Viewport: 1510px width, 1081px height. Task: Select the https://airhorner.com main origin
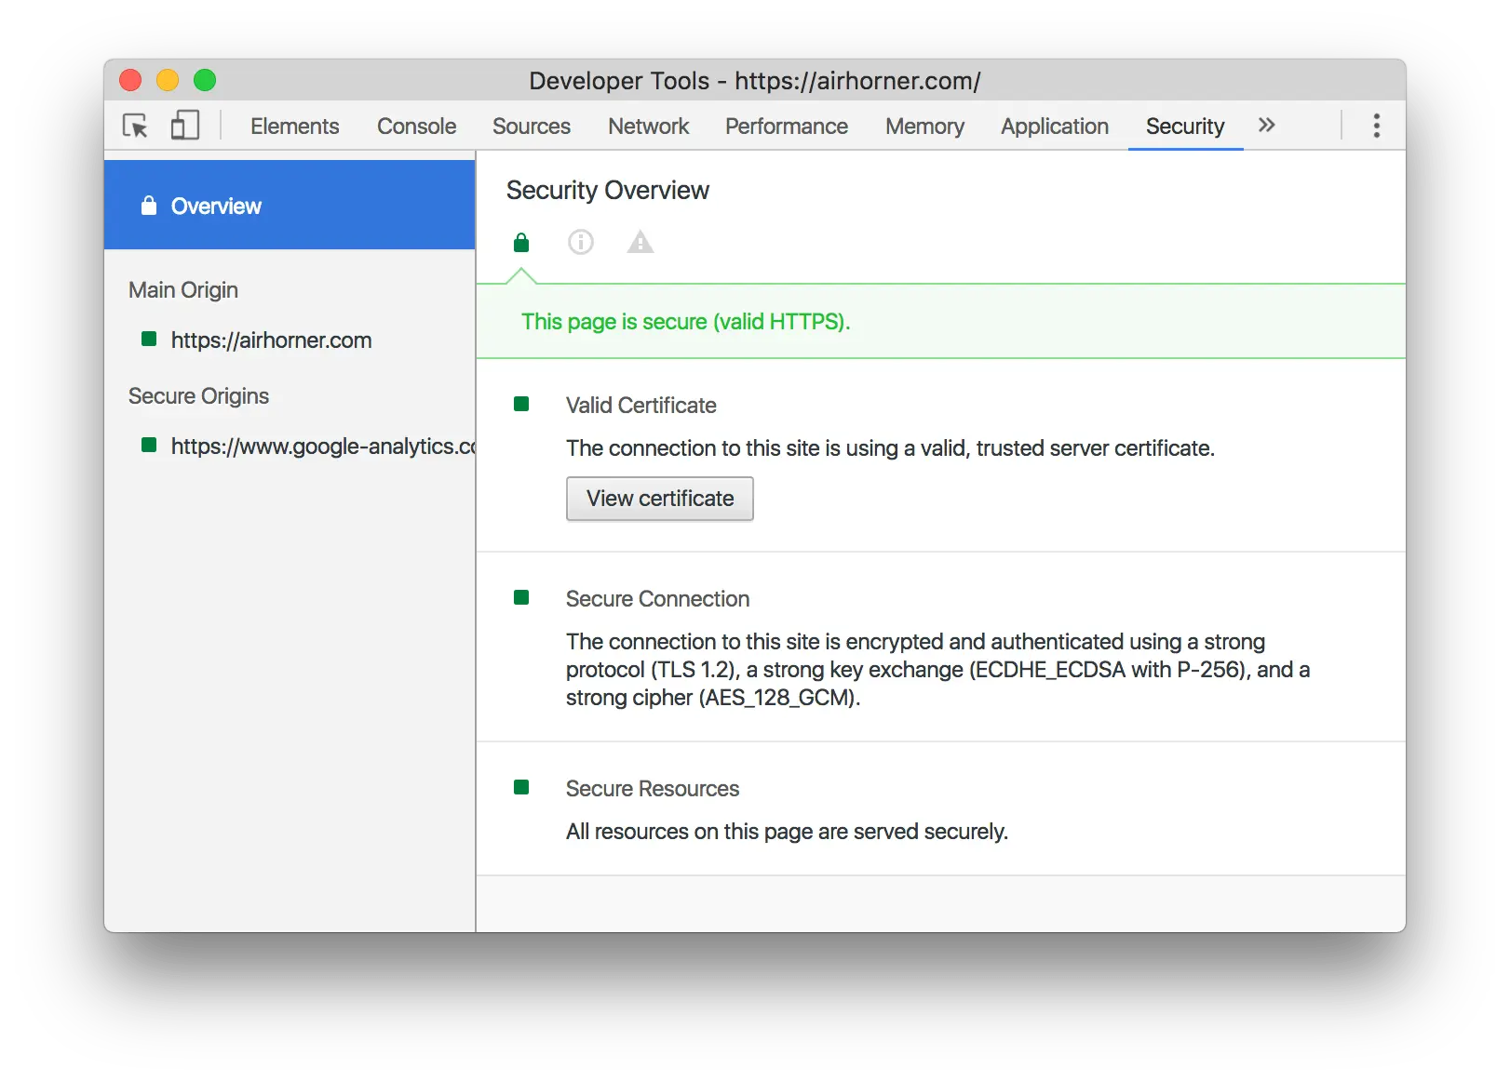(x=271, y=340)
